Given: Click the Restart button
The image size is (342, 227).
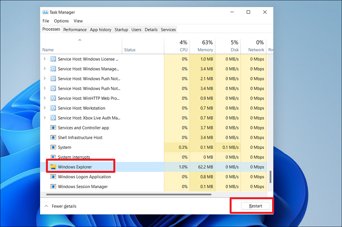Looking at the screenshot, I should 256,206.
